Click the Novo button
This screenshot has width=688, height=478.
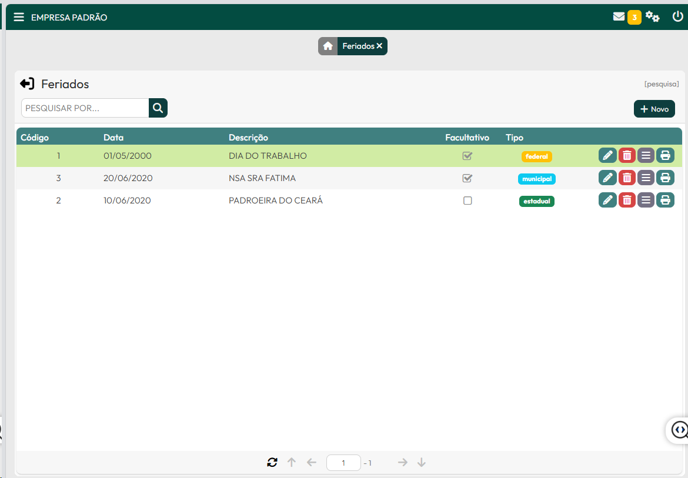pyautogui.click(x=654, y=109)
